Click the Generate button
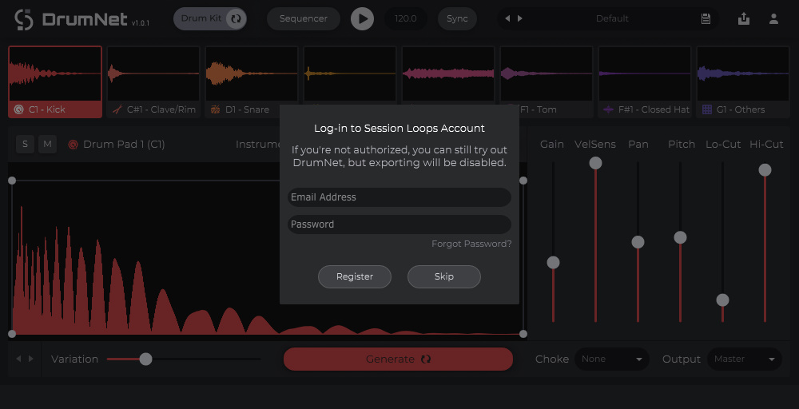 [398, 359]
